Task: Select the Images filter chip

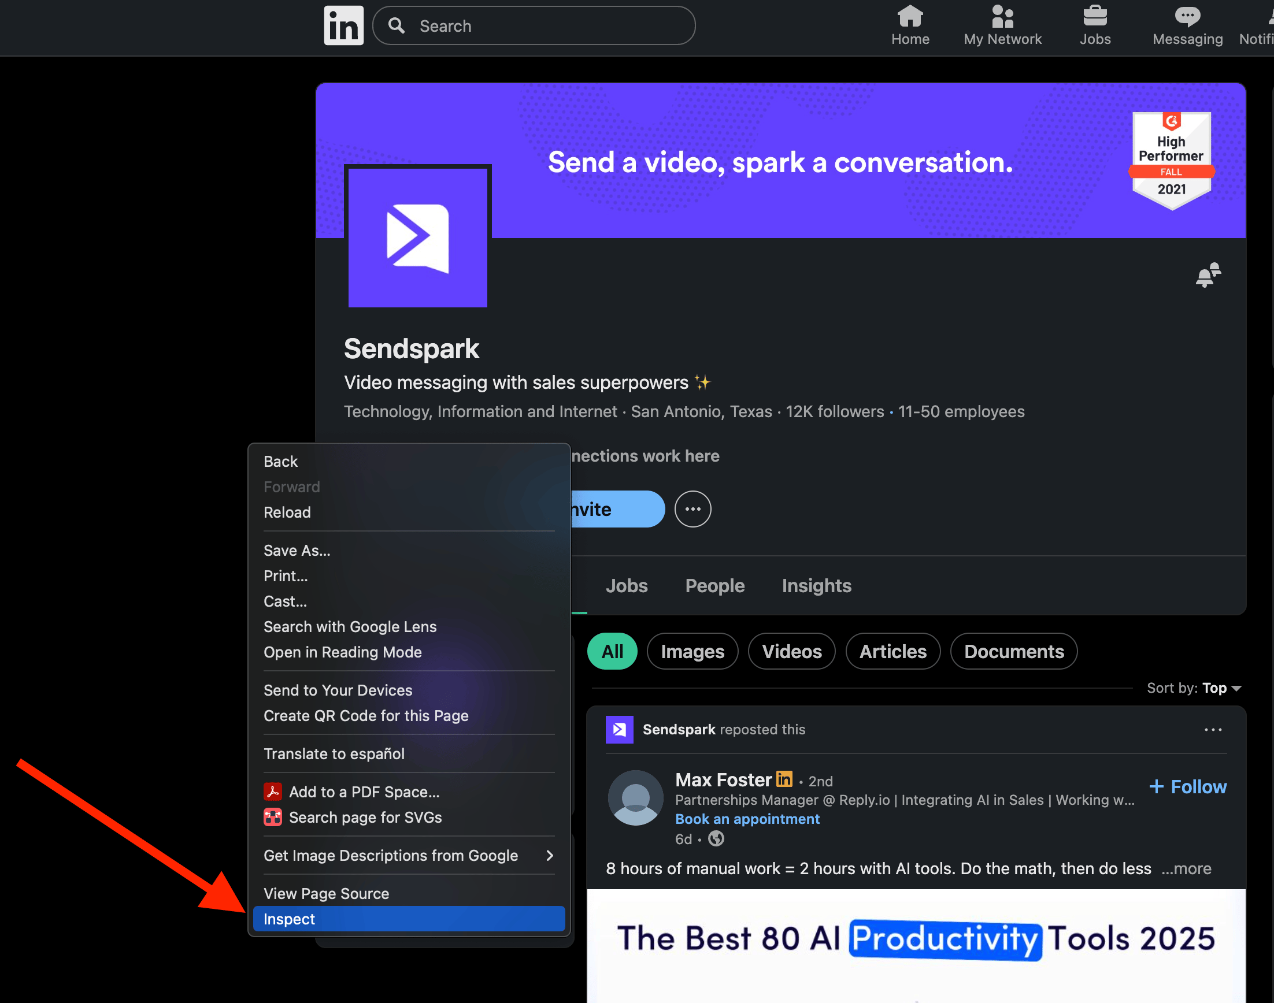Action: point(692,651)
